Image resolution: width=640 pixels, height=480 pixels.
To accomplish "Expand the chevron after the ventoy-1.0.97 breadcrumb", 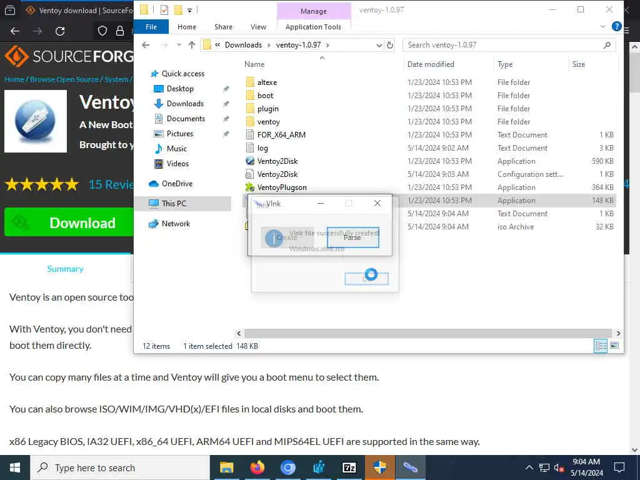I will [x=327, y=45].
